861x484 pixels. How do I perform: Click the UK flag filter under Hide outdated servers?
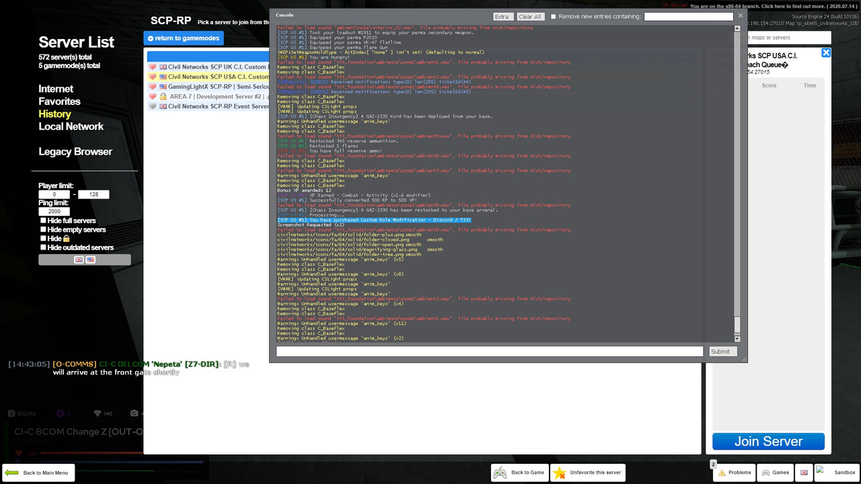pyautogui.click(x=79, y=259)
